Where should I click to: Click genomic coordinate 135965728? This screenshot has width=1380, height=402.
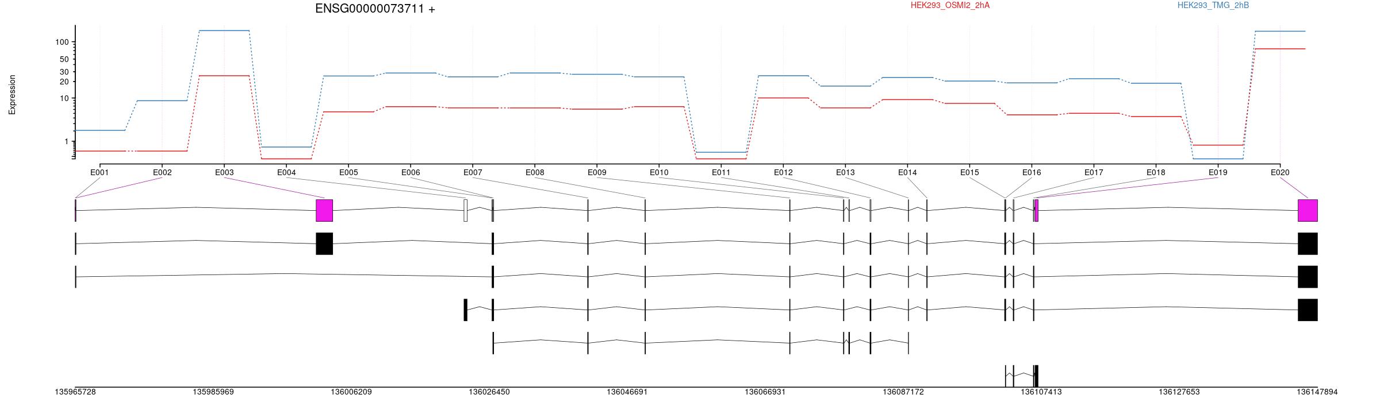(x=75, y=392)
